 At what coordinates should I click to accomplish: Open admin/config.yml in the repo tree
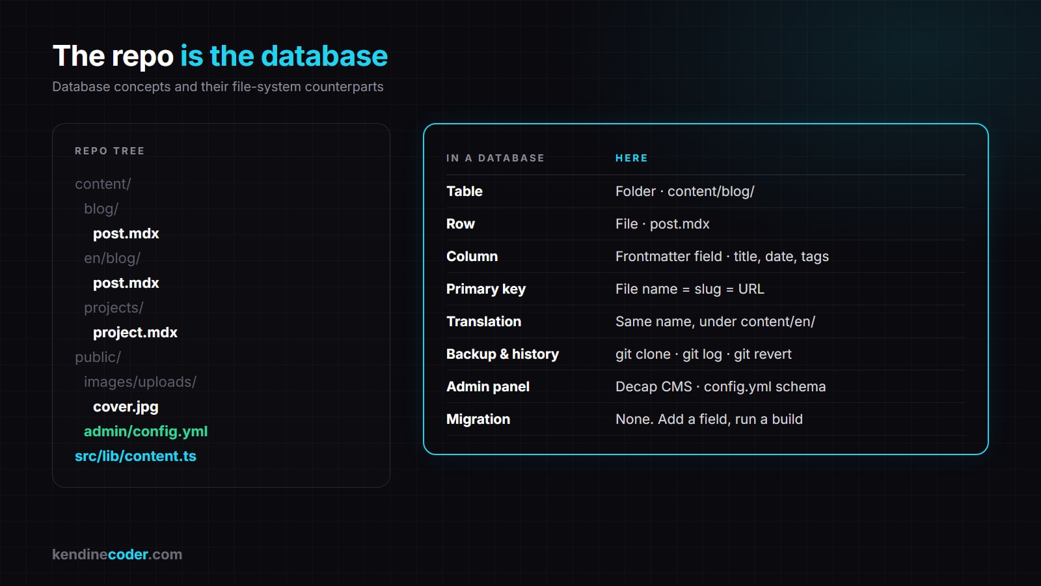(x=146, y=432)
